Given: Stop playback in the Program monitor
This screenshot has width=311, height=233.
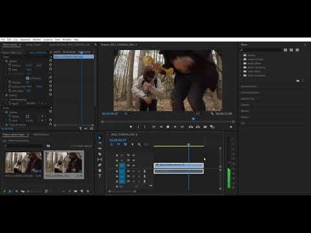Looking at the screenshot, I should (x=168, y=127).
